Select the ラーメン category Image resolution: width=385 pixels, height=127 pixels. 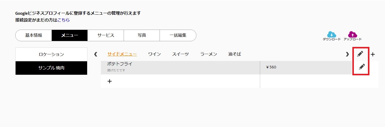pyautogui.click(x=209, y=54)
